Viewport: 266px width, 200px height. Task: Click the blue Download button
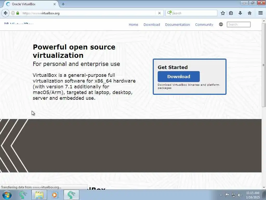click(179, 77)
